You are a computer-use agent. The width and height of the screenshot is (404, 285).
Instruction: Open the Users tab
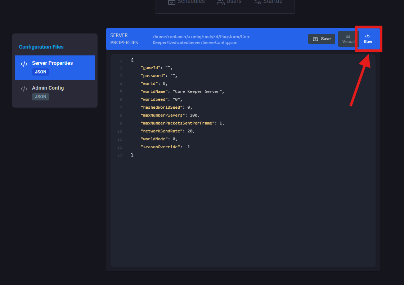(x=229, y=2)
